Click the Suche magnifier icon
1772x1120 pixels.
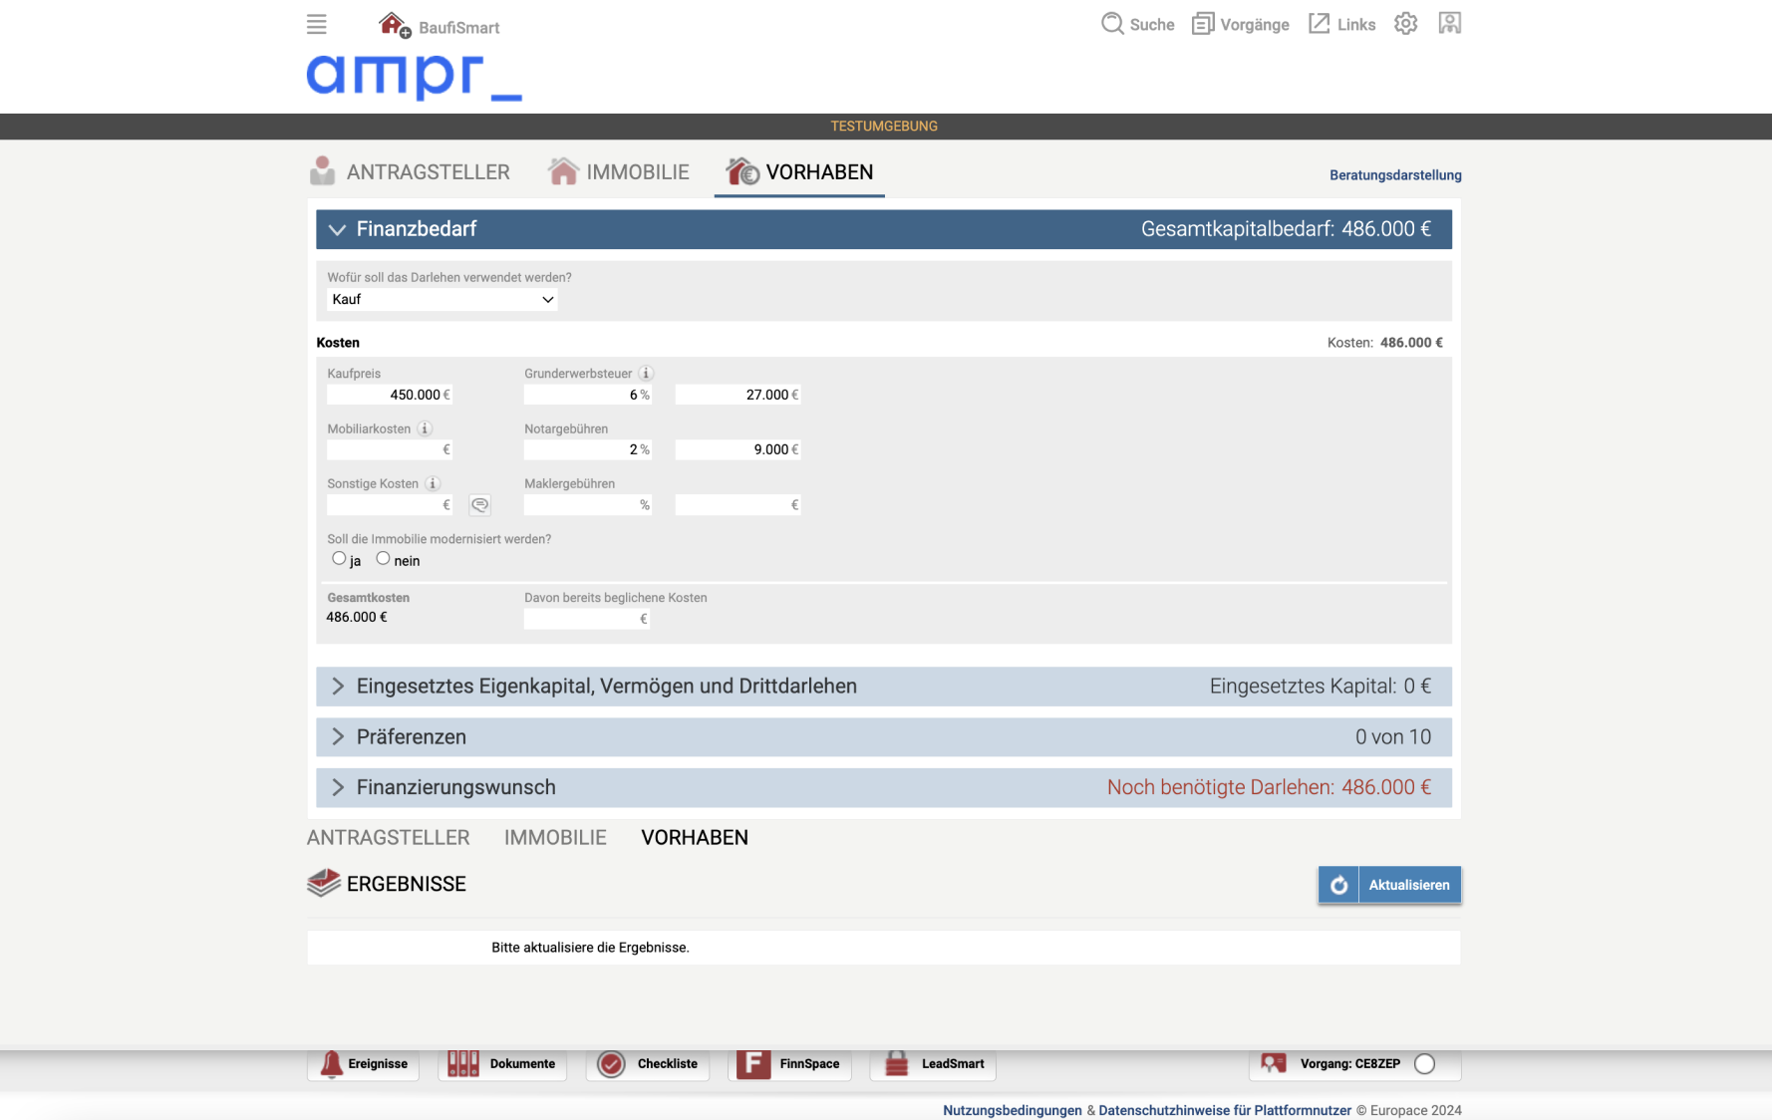coord(1111,24)
